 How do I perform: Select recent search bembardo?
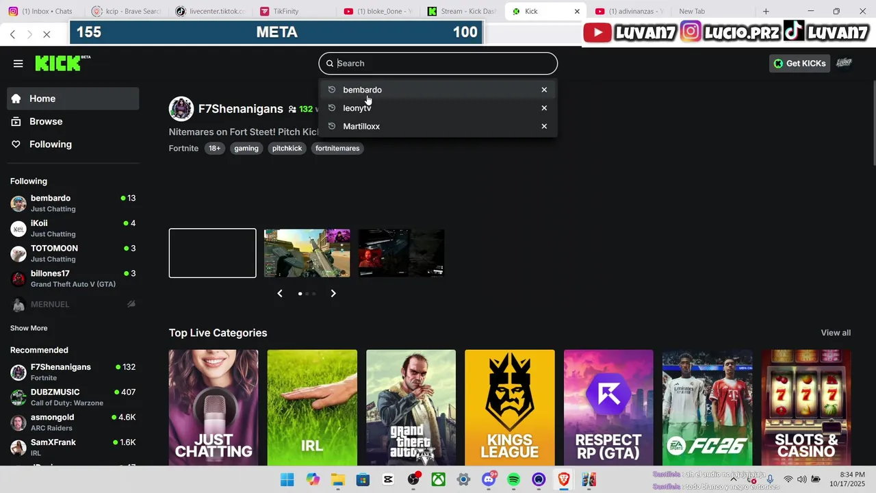pos(438,90)
